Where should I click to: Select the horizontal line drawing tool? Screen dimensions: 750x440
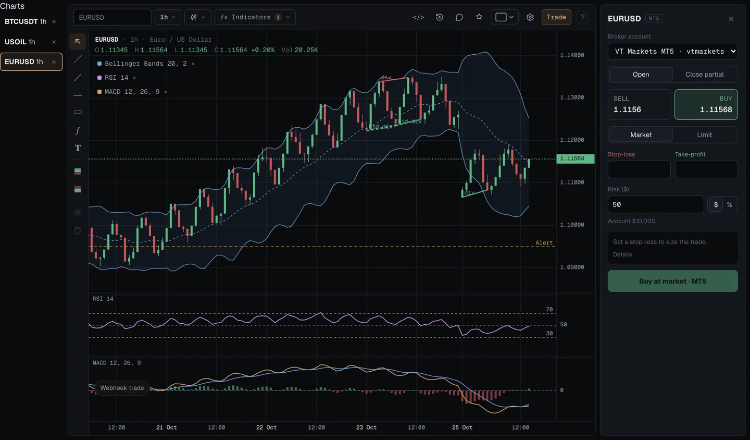[x=78, y=95]
